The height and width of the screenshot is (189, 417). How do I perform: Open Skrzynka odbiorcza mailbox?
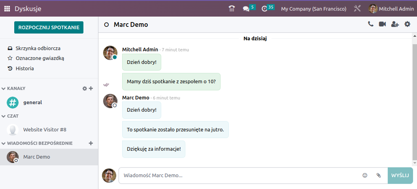click(x=38, y=48)
